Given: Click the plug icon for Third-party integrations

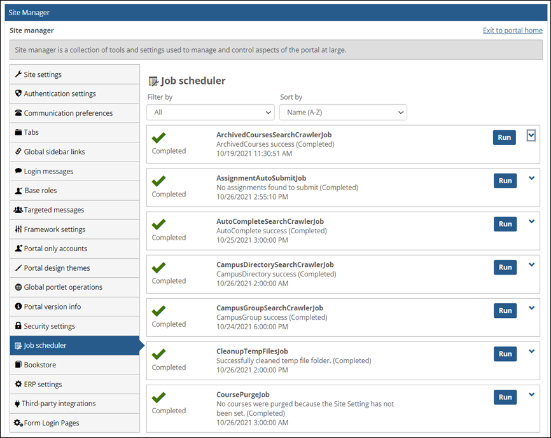Looking at the screenshot, I should coord(17,404).
